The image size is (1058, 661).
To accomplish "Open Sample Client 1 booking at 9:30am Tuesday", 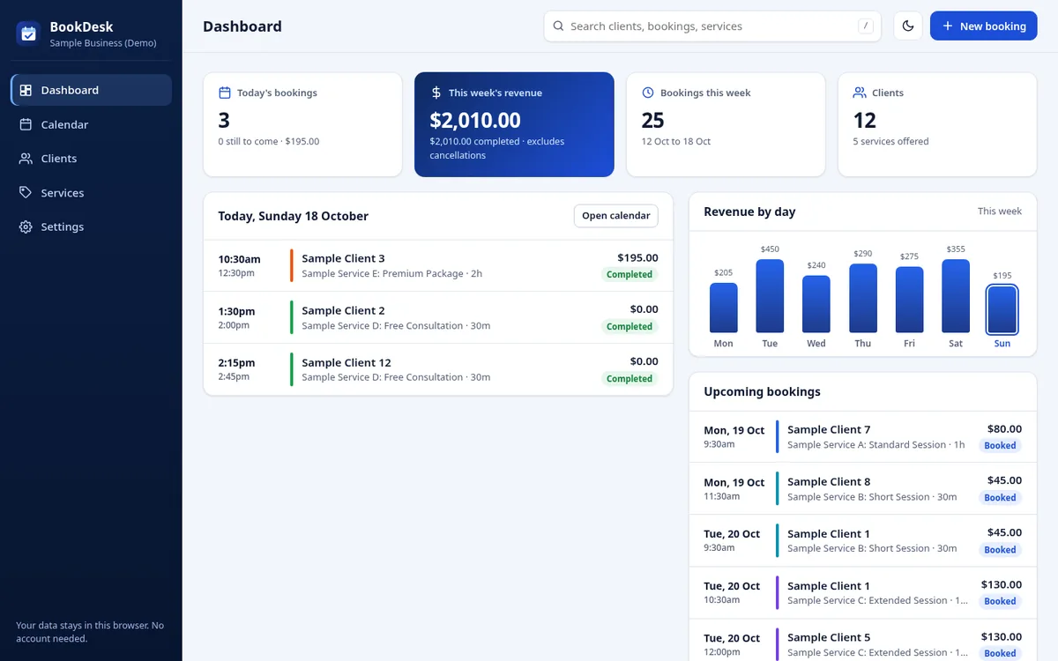I will click(x=863, y=540).
